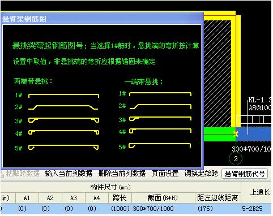Select rebar shape 1# under 一端带悬挑

click(x=160, y=94)
